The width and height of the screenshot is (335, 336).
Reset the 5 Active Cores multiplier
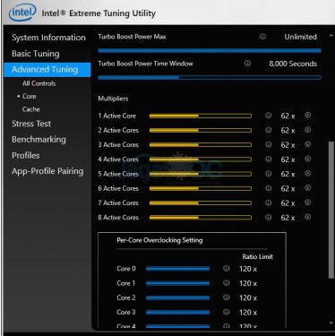pos(307,174)
